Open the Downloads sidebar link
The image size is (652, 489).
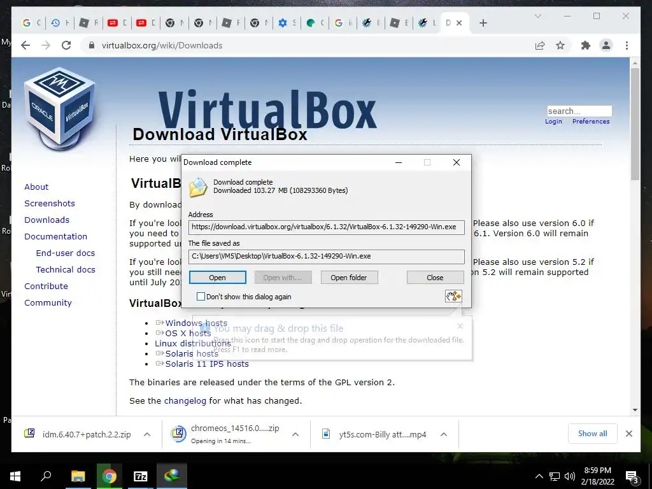tap(46, 220)
